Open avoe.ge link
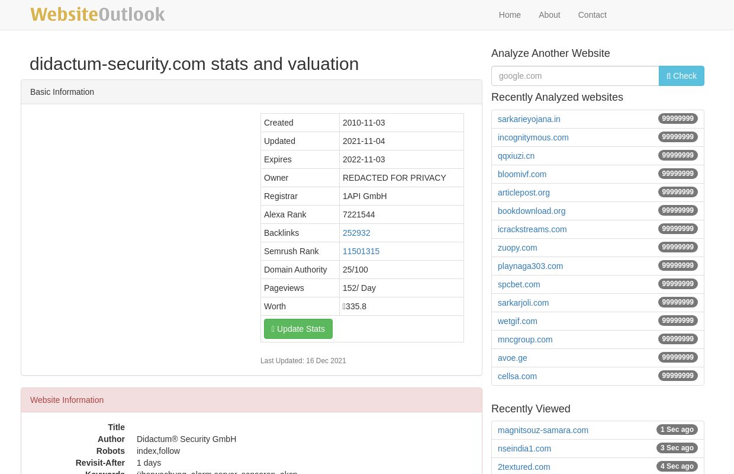Image resolution: width=734 pixels, height=474 pixels. tap(513, 358)
